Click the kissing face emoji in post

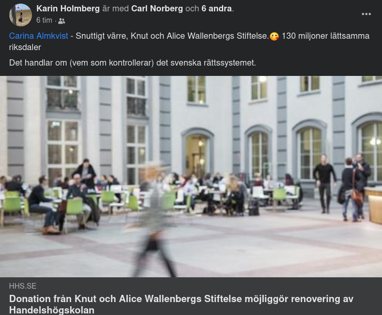click(274, 36)
